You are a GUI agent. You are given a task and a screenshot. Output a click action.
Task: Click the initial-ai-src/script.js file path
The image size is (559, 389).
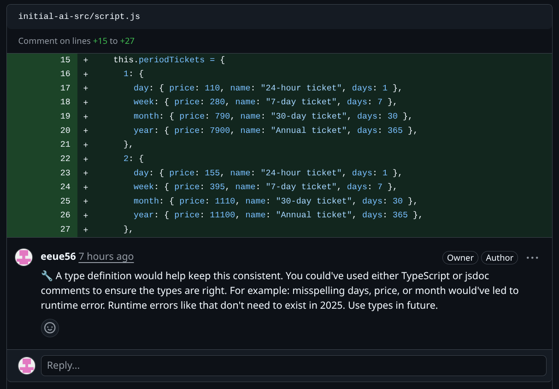click(x=79, y=17)
